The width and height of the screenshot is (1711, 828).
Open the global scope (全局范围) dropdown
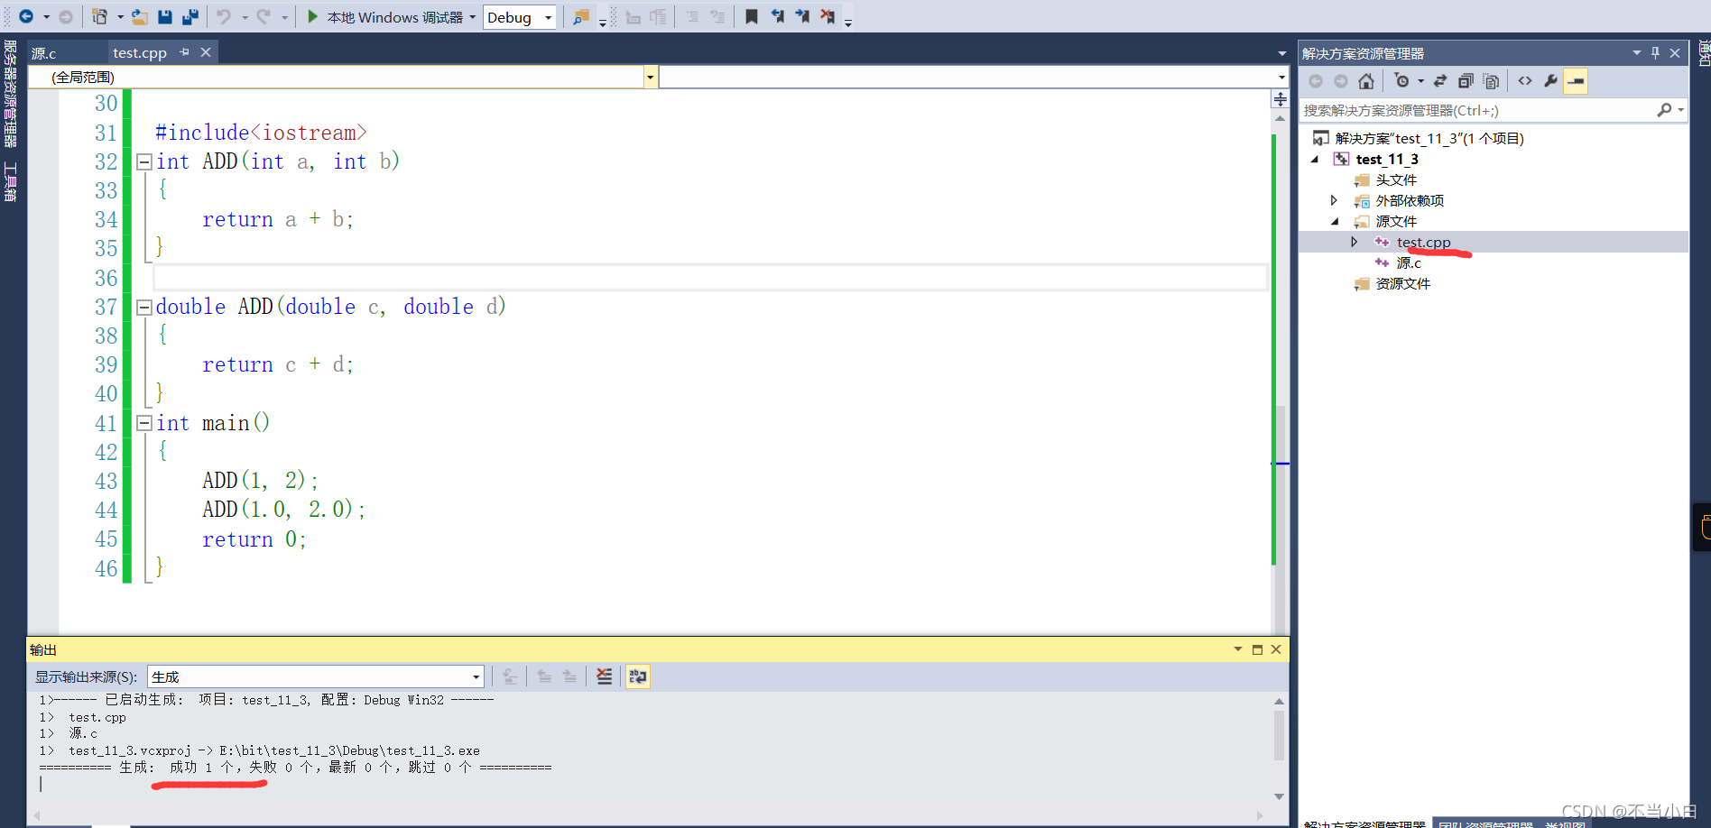point(650,77)
